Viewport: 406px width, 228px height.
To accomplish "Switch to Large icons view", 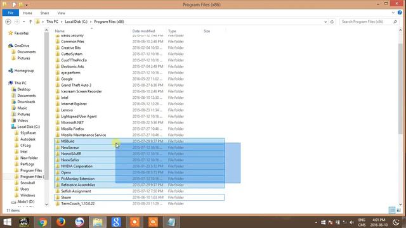I will click(x=399, y=210).
